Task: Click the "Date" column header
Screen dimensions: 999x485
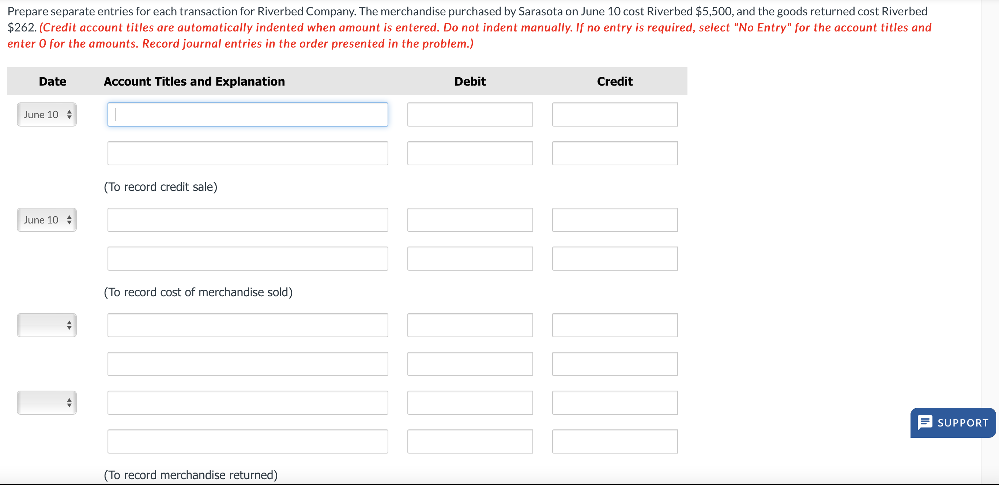Action: (52, 81)
